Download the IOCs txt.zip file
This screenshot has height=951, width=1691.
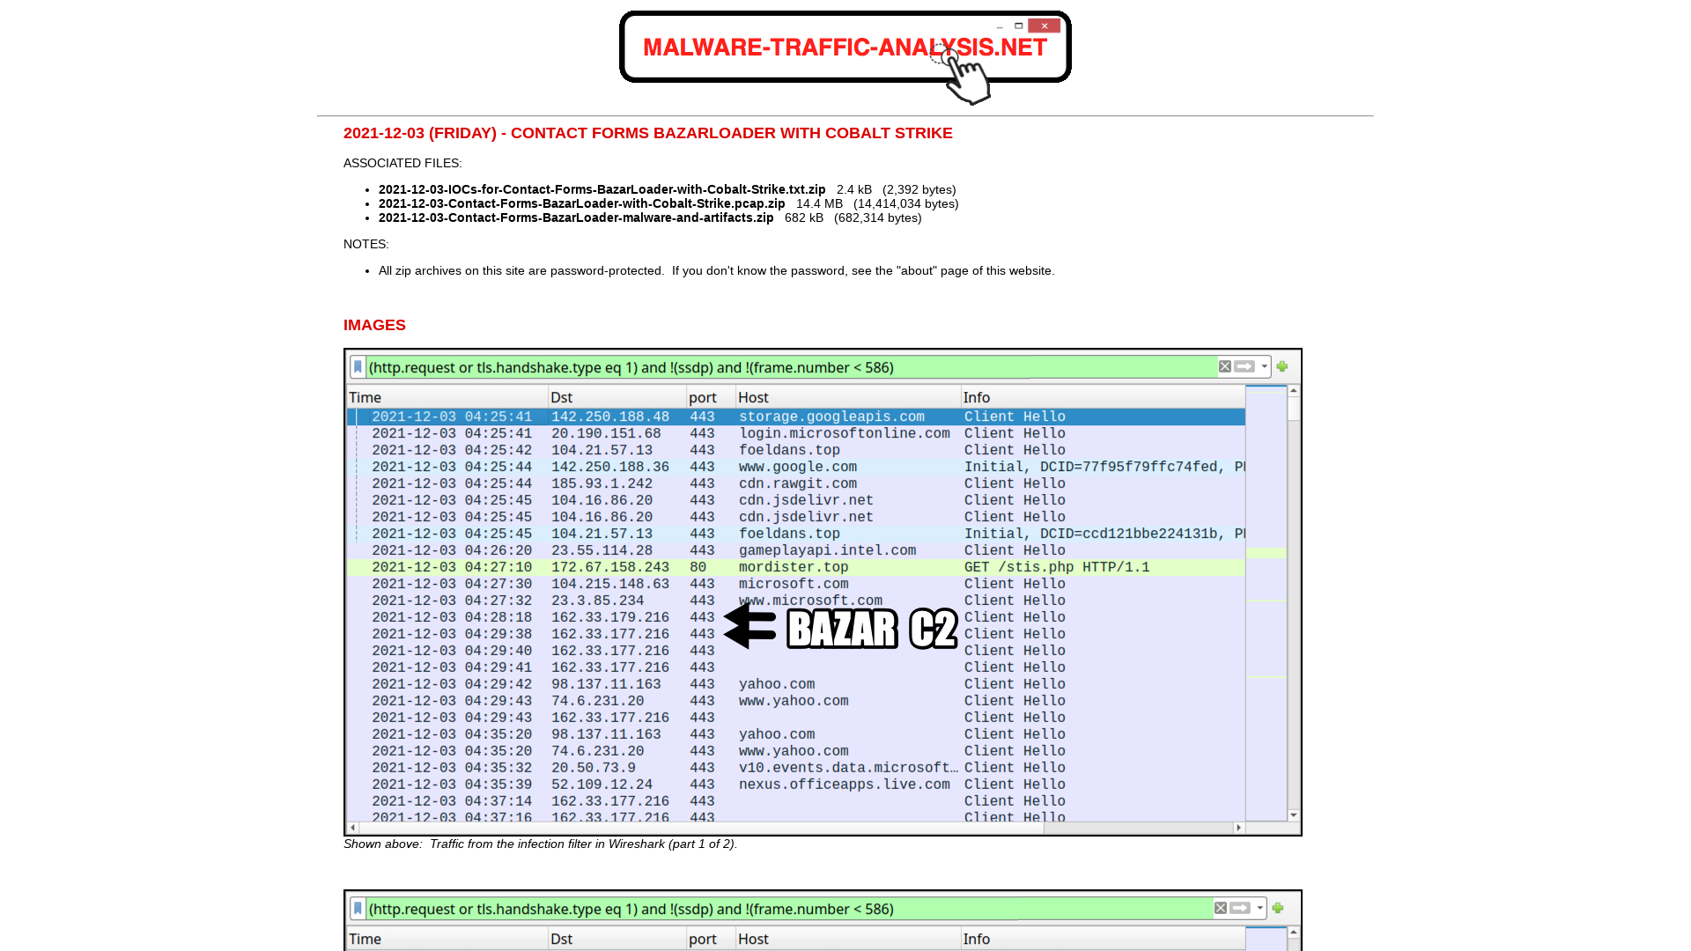coord(602,189)
